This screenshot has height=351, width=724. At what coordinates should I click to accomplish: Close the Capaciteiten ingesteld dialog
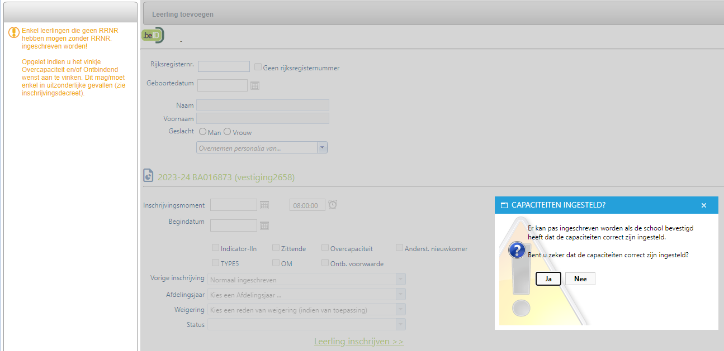704,205
